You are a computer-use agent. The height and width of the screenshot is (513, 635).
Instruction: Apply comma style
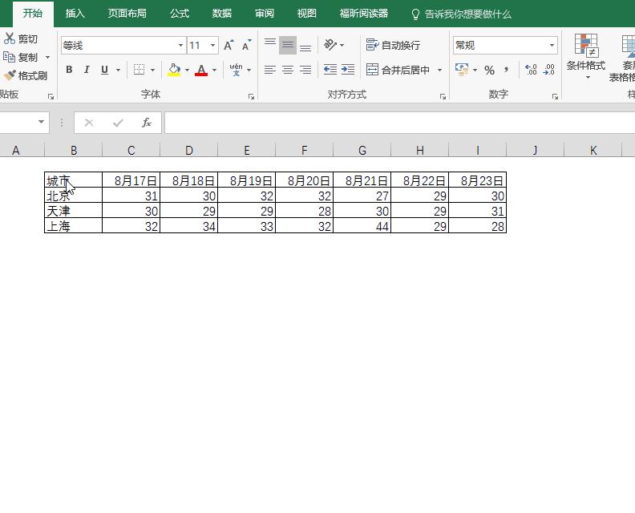[506, 70]
